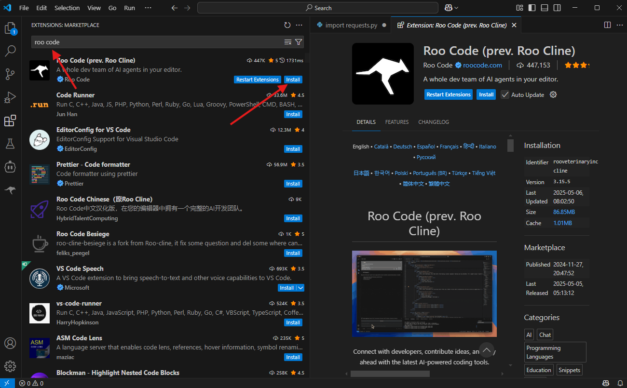
Task: Open extensions view More Actions ellipsis
Action: 299,25
